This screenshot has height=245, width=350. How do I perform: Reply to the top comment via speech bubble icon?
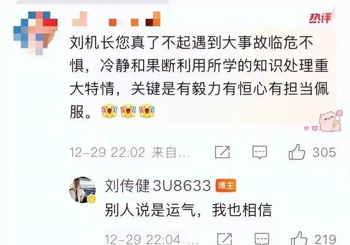pyautogui.click(x=260, y=153)
